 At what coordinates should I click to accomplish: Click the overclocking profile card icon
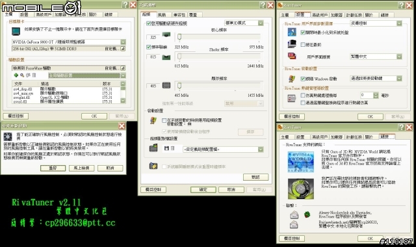153,148
